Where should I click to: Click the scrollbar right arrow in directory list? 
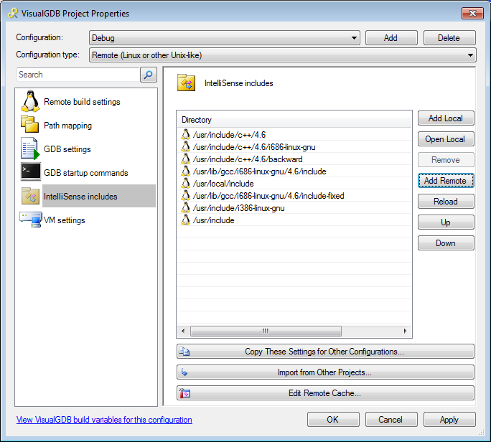pyautogui.click(x=406, y=331)
